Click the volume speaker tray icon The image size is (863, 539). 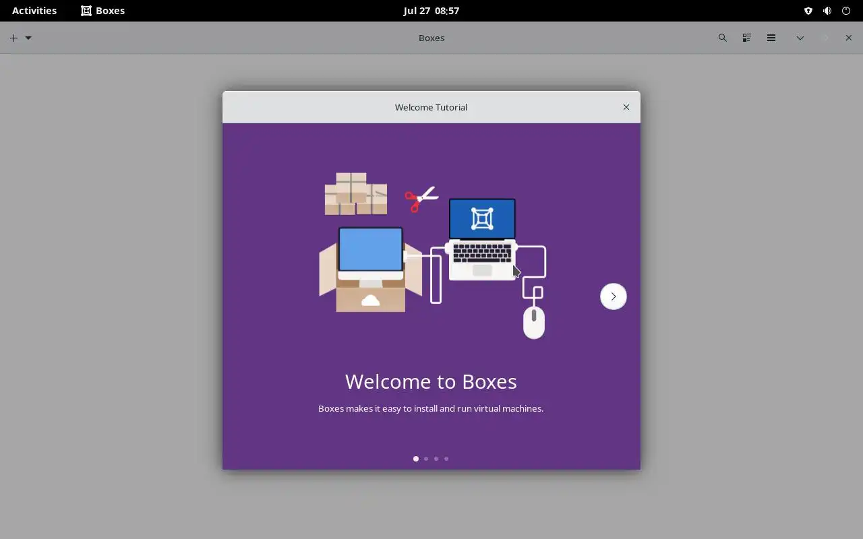(x=827, y=11)
